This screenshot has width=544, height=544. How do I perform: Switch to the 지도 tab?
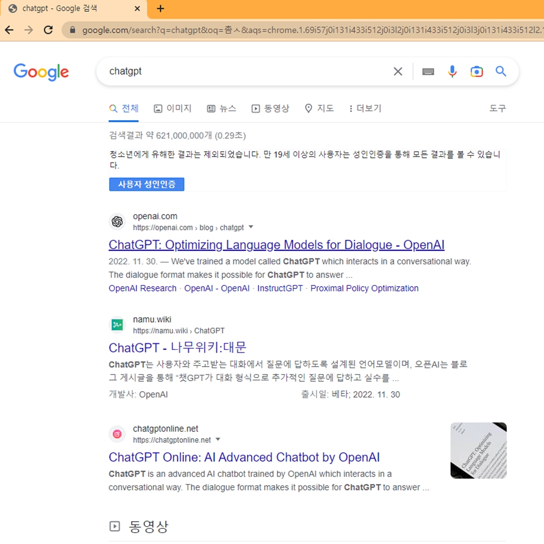click(x=319, y=109)
